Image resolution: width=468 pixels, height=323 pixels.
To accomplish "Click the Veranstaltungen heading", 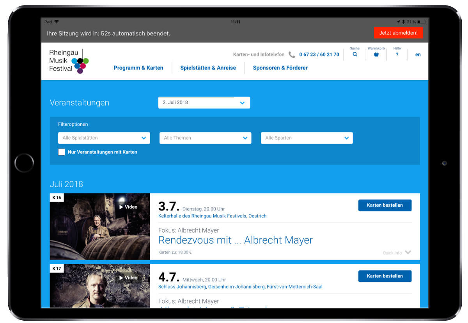I will click(80, 103).
